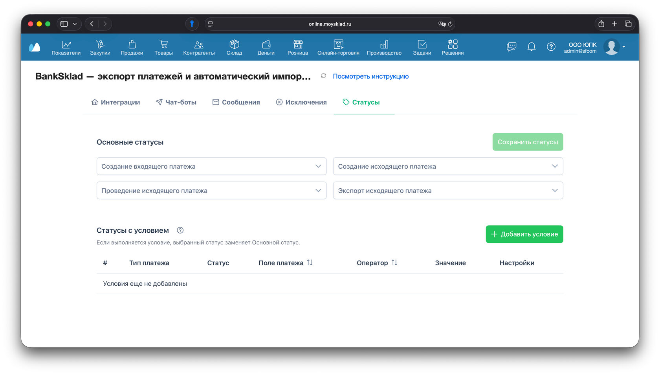The height and width of the screenshot is (375, 660).
Task: Expand Экспорт исходящего платежа dropdown
Action: pos(448,191)
